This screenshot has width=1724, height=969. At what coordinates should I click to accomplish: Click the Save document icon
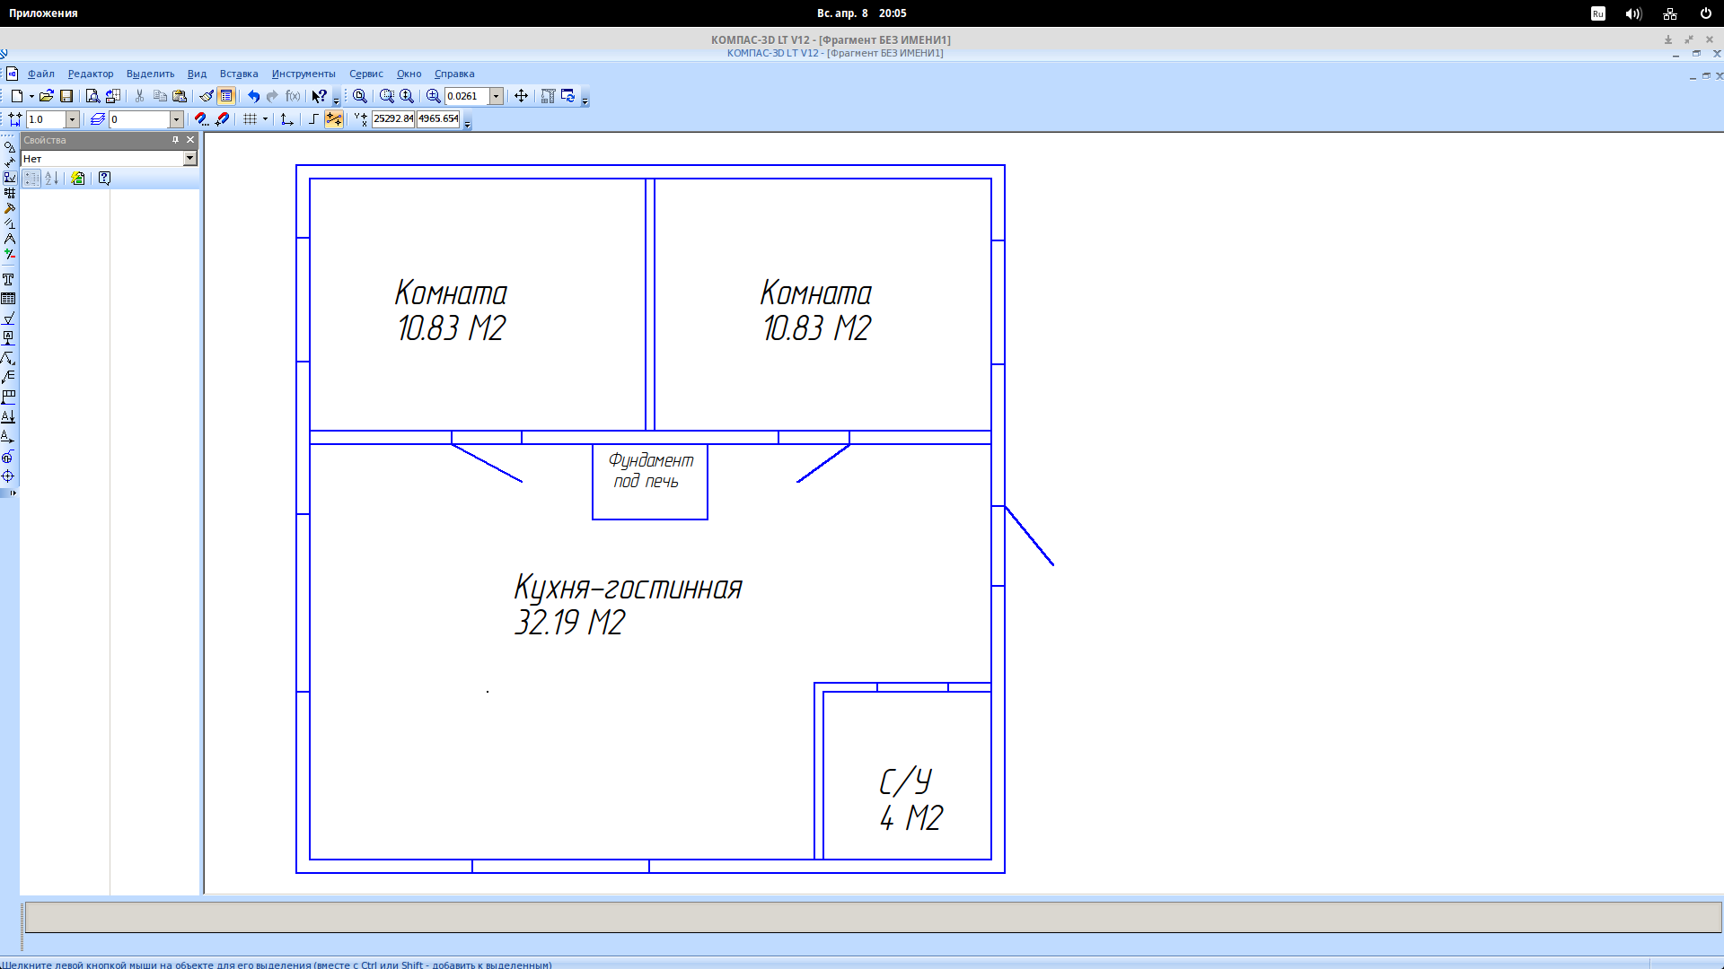66,96
